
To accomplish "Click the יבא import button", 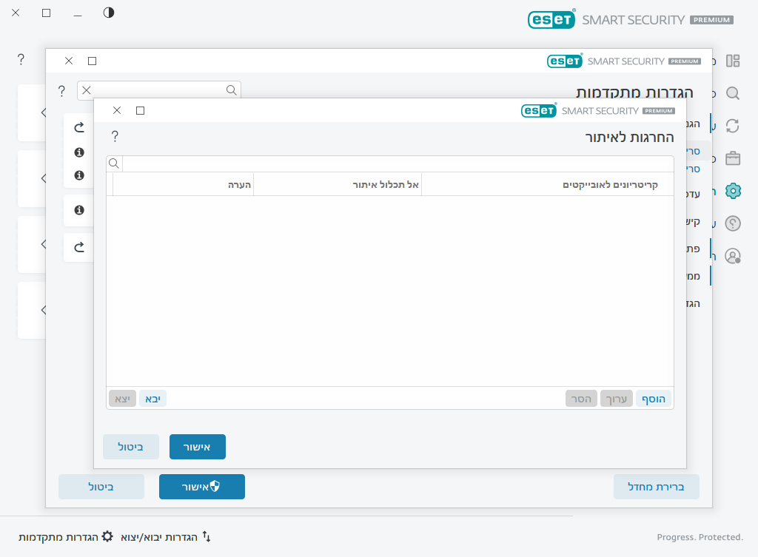I will click(x=152, y=399).
